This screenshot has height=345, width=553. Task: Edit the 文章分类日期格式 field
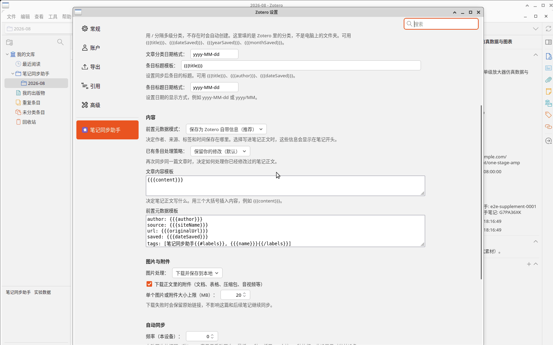pos(214,54)
